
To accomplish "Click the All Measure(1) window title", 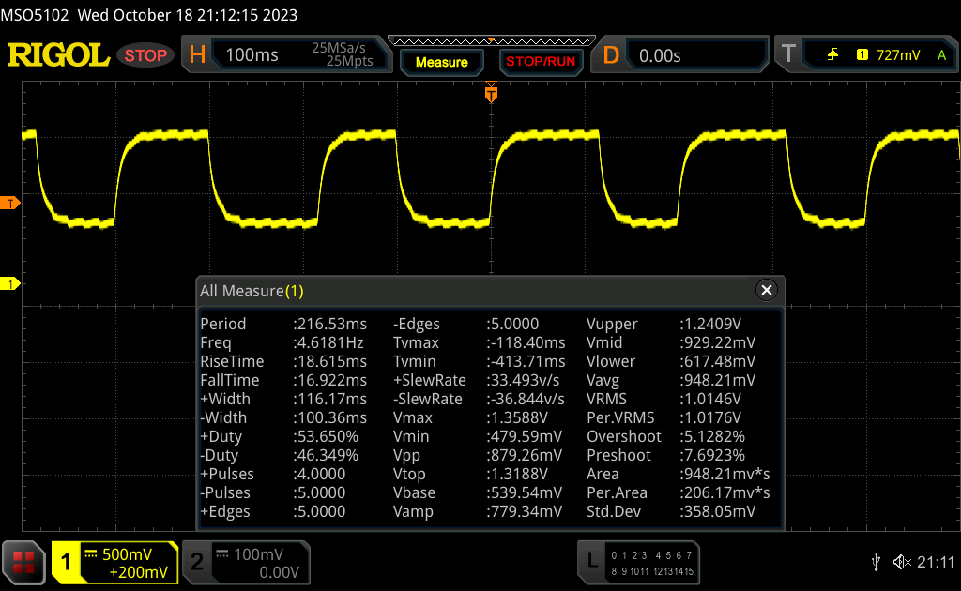I will click(x=252, y=291).
